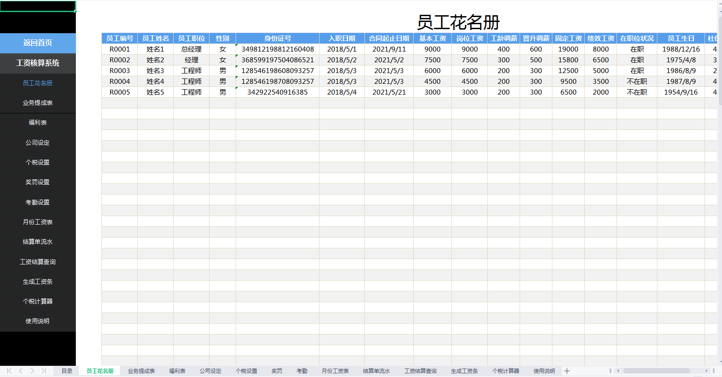Switch to the 月份工资表 sheet tab
Screen dimensions: 722x377
(x=335, y=371)
